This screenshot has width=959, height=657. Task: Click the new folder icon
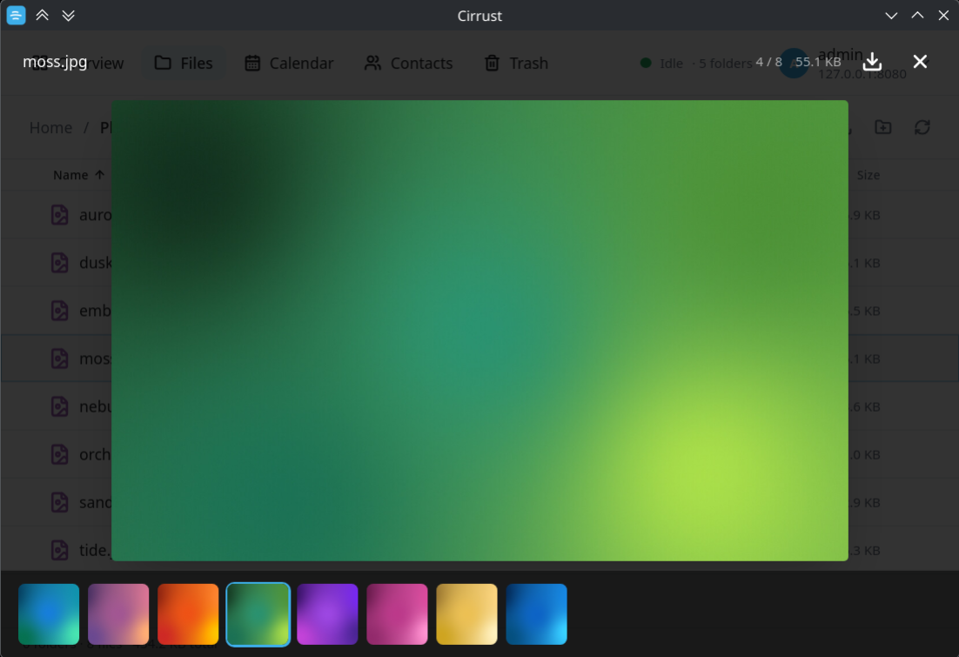tap(883, 127)
